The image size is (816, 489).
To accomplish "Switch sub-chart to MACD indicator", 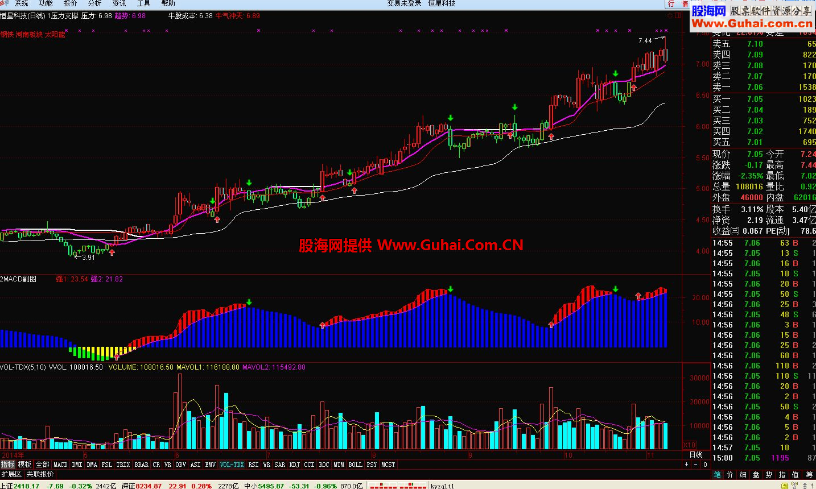I will [60, 465].
